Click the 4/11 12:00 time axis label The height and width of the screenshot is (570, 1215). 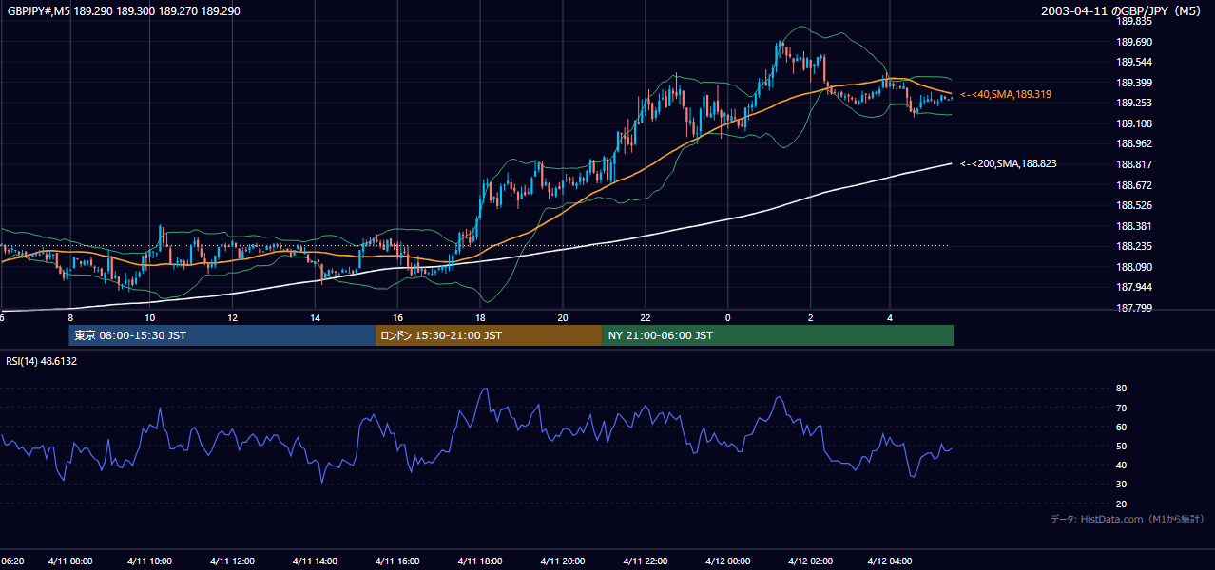233,561
